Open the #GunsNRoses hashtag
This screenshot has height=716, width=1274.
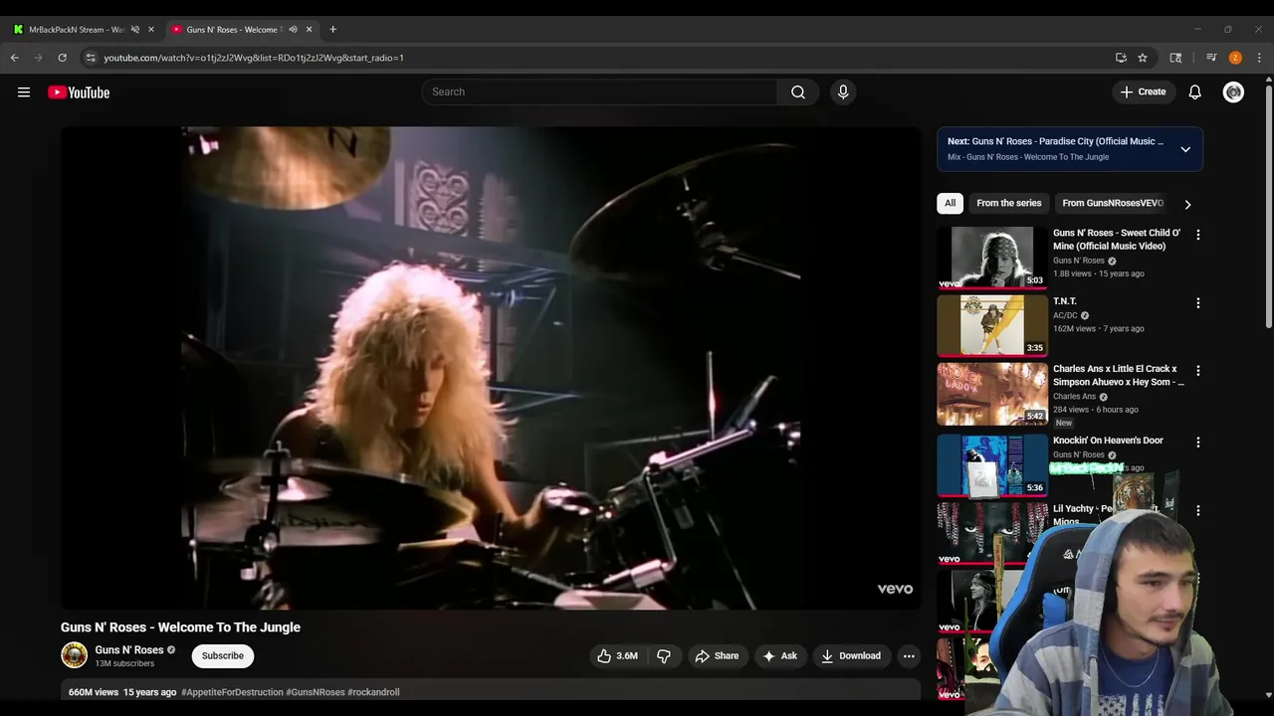tap(316, 692)
